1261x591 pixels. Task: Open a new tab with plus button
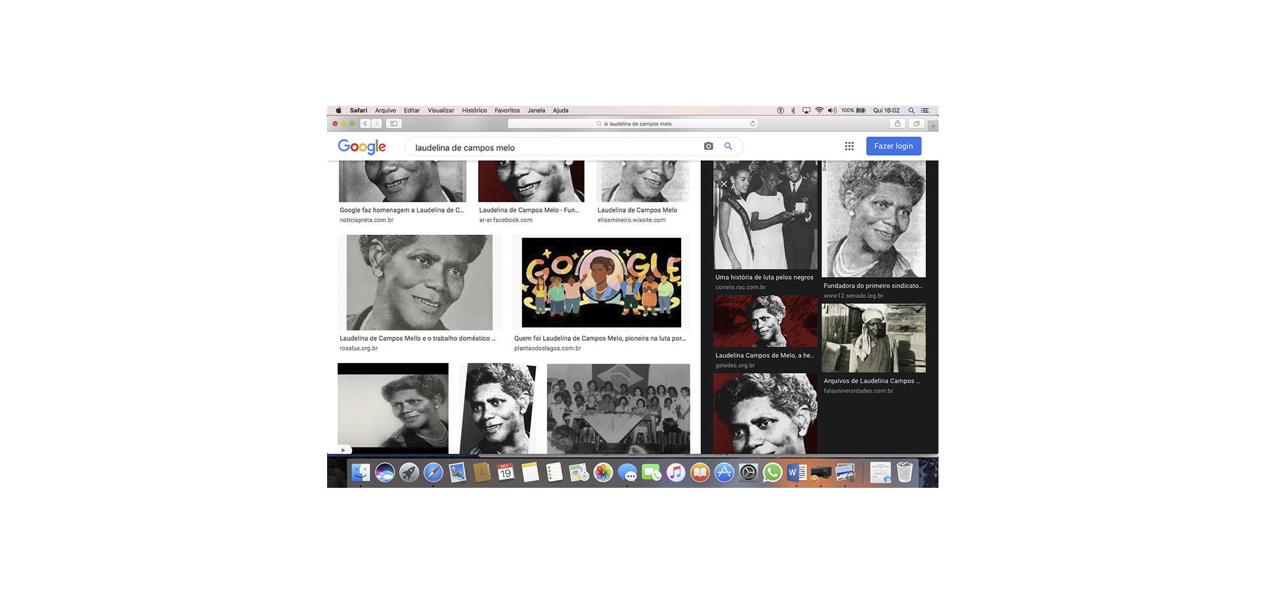pos(933,125)
